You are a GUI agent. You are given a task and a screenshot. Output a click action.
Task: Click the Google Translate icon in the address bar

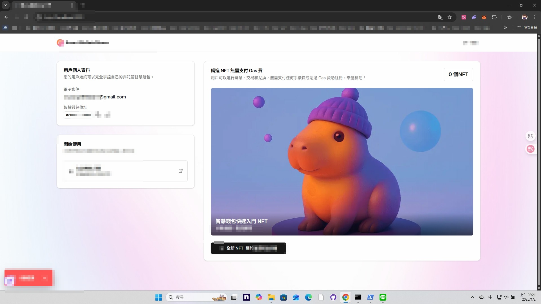pyautogui.click(x=440, y=17)
